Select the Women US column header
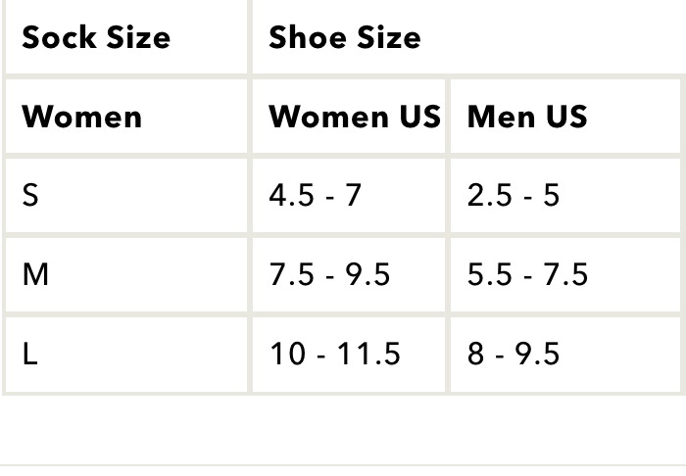The image size is (686, 476). [x=354, y=118]
